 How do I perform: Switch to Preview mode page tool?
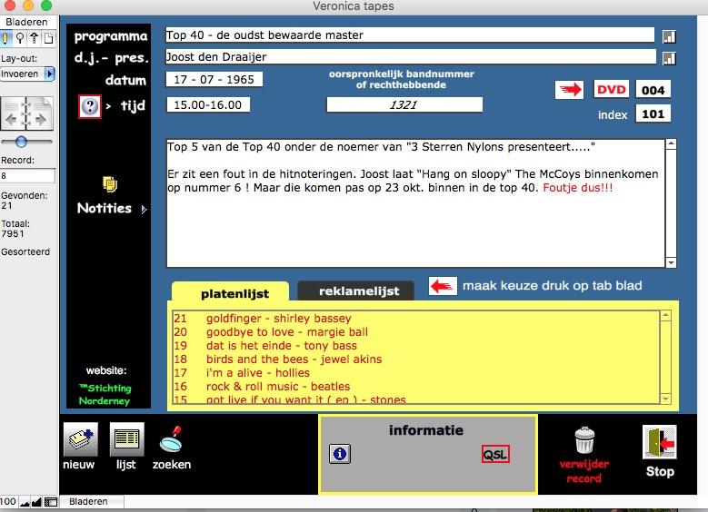[47, 39]
